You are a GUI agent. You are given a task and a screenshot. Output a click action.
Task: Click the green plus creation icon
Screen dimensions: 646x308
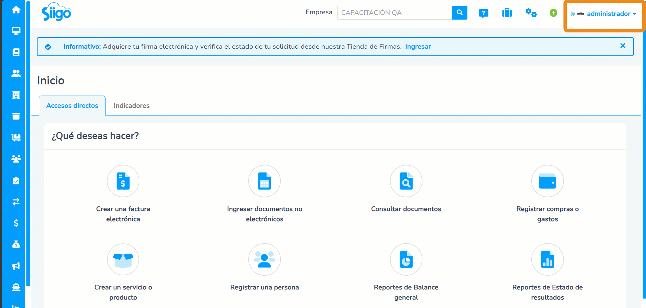pos(553,13)
